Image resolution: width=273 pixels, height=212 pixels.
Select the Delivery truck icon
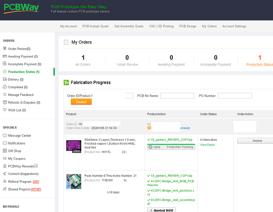click(5, 79)
